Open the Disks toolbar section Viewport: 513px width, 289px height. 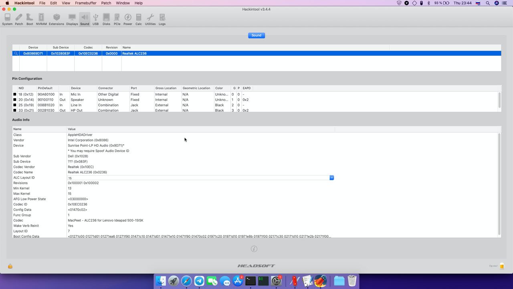pyautogui.click(x=106, y=19)
